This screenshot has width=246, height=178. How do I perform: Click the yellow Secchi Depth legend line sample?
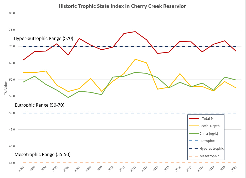point(194,126)
